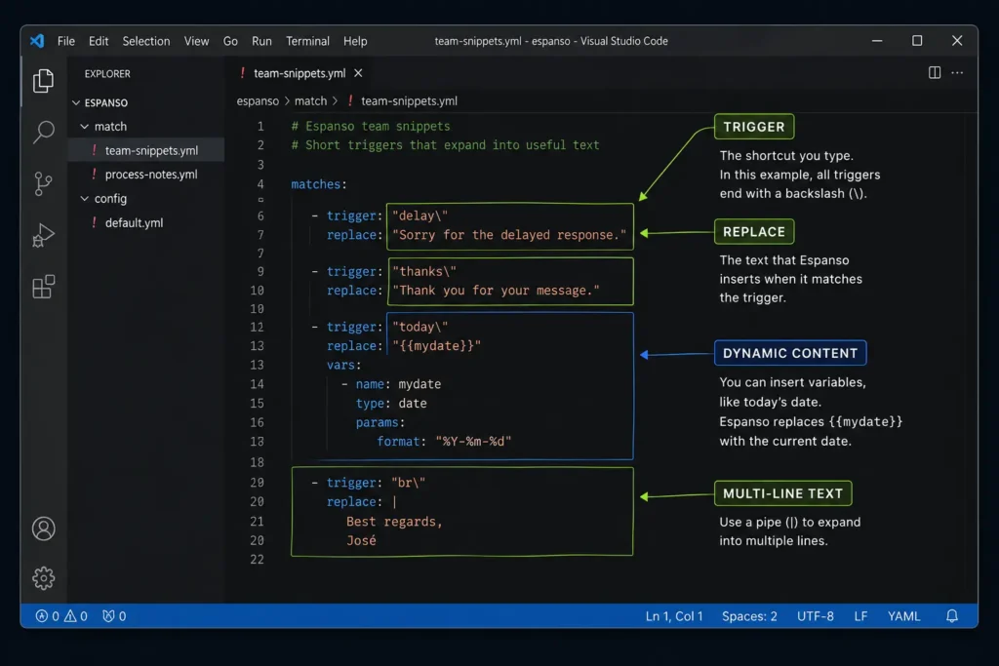The height and width of the screenshot is (666, 999).
Task: Click the 'José' line in editor
Action: 361,540
